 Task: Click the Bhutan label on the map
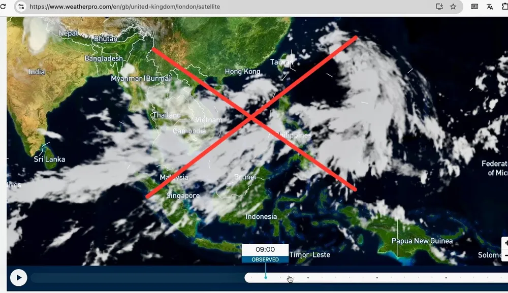point(106,39)
